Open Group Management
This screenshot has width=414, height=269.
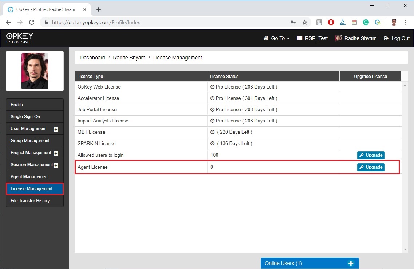(35, 141)
